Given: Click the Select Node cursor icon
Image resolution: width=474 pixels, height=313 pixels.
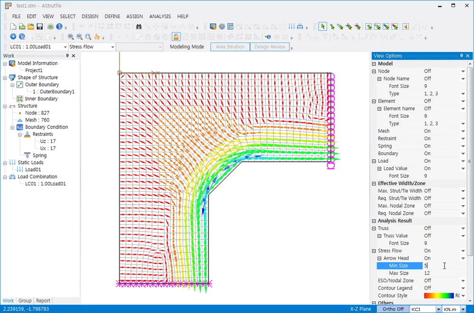Looking at the screenshot, I should tap(332, 26).
